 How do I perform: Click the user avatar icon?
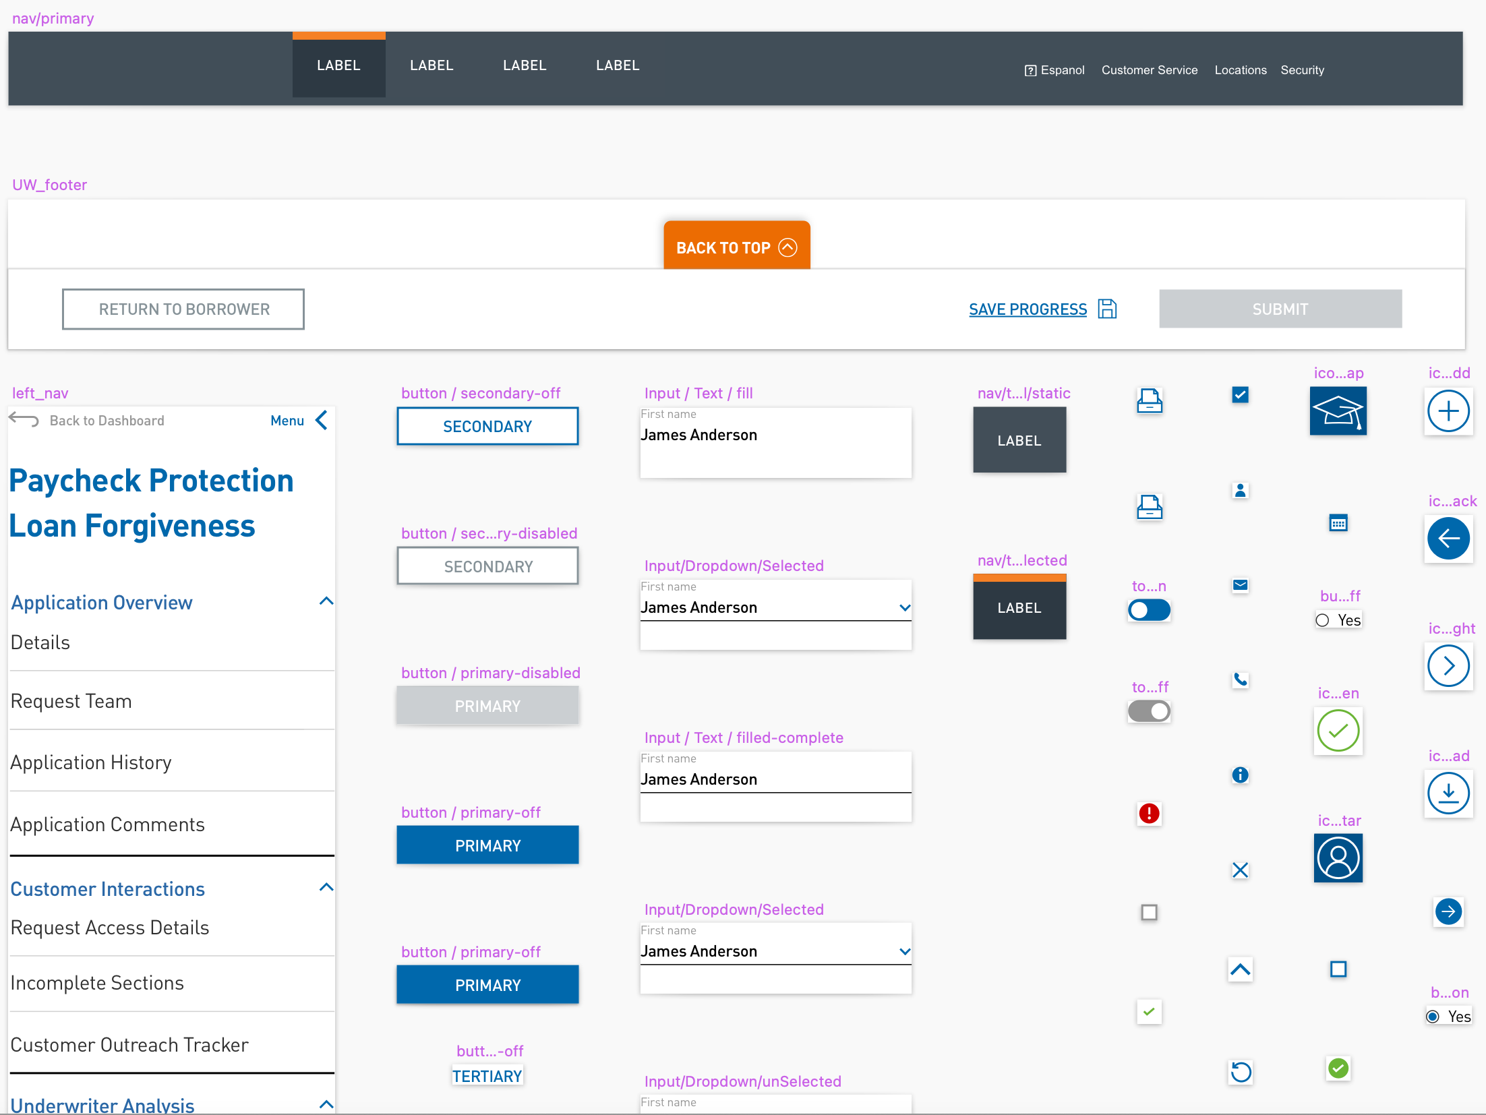tap(1338, 857)
